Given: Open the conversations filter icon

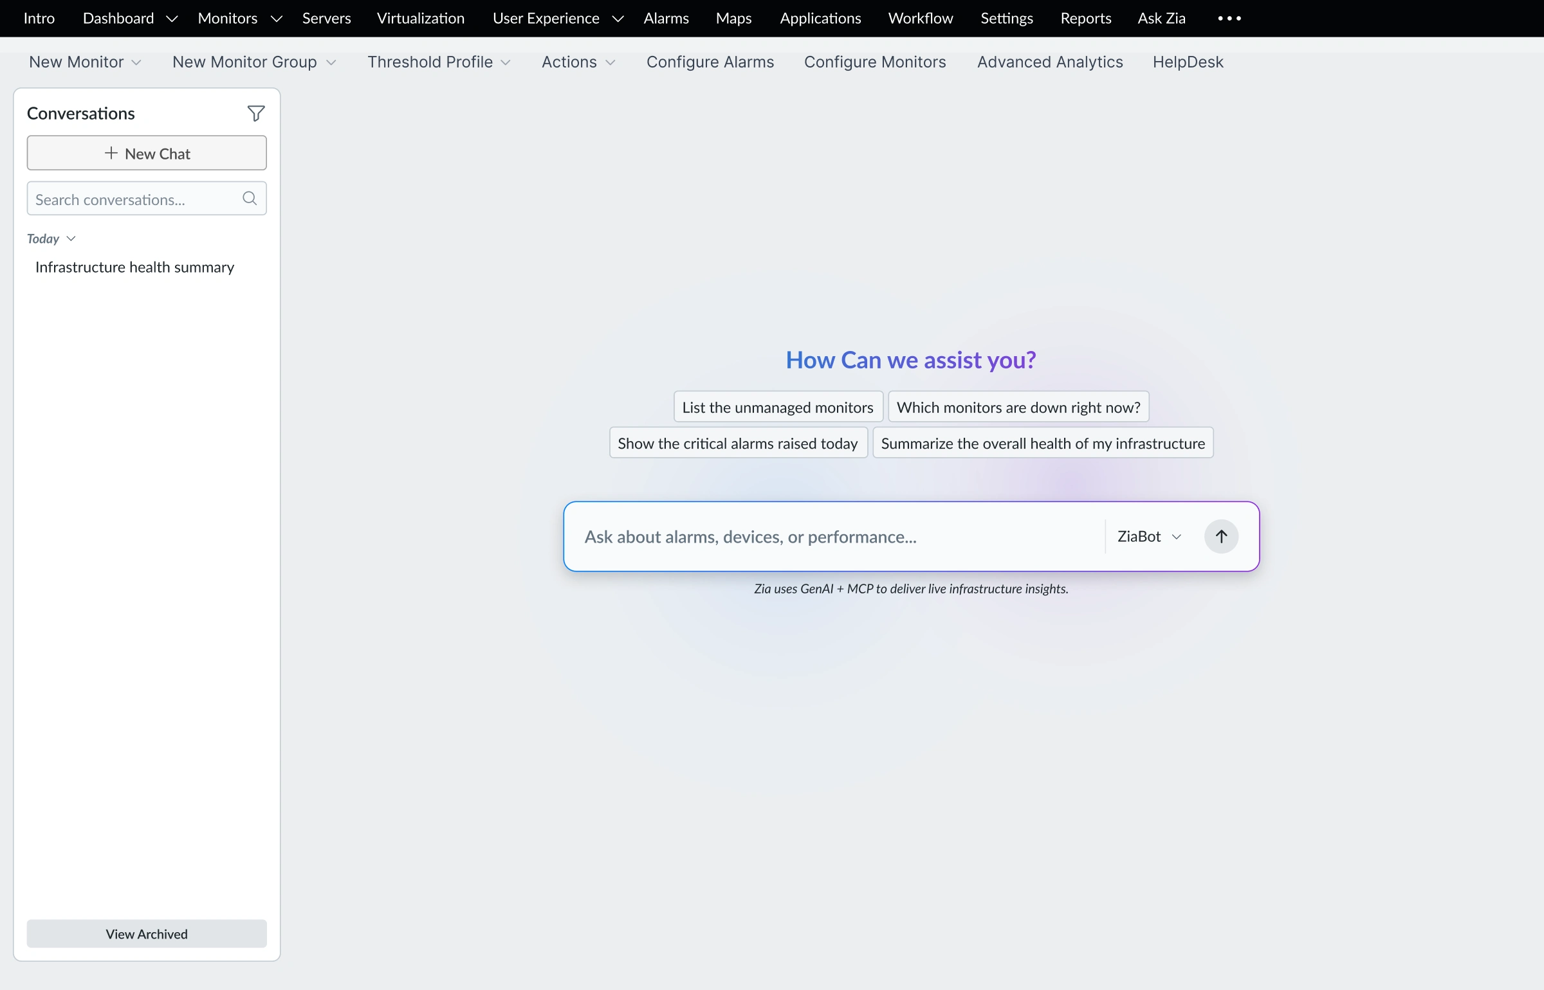Looking at the screenshot, I should point(256,114).
